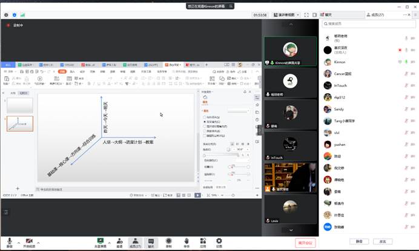Click the mute button below members list
The width and height of the screenshot is (419, 251).
coord(359,241)
